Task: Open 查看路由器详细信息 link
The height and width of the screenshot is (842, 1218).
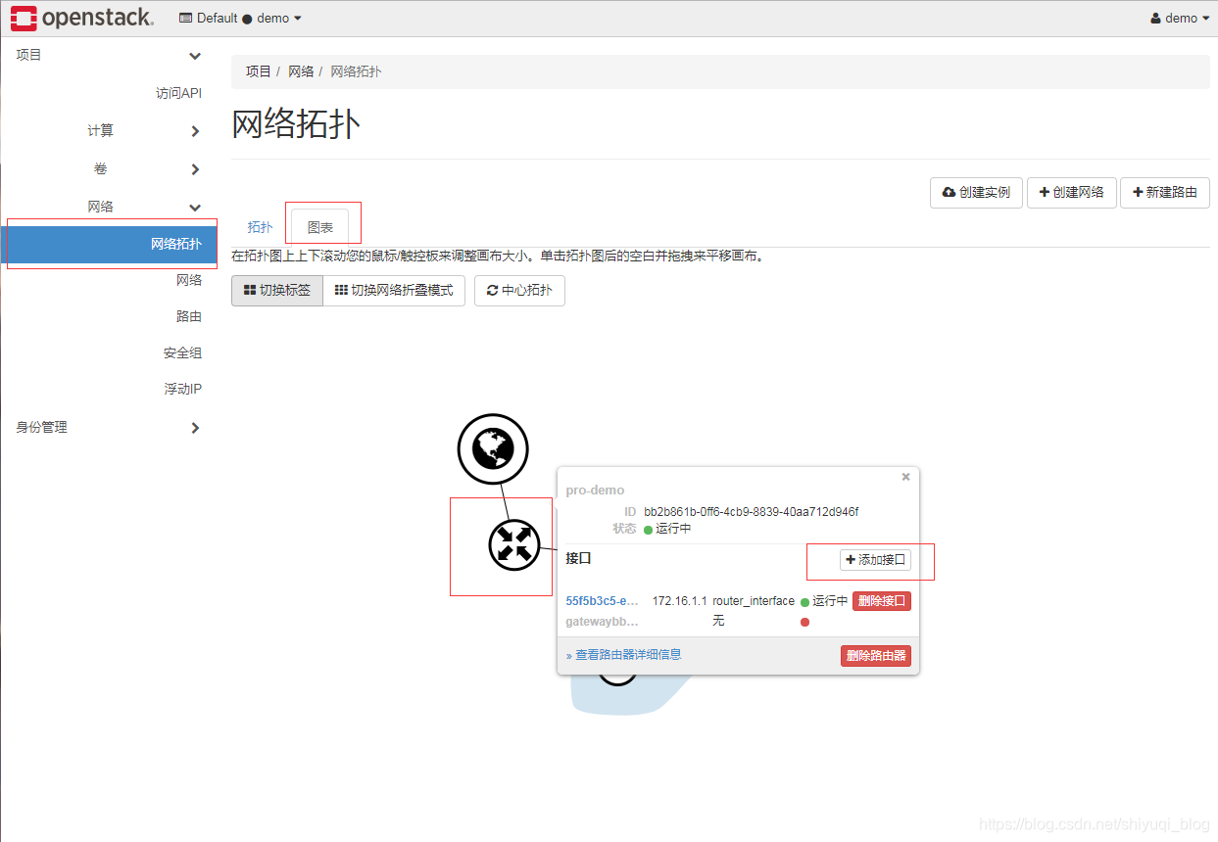Action: point(627,654)
